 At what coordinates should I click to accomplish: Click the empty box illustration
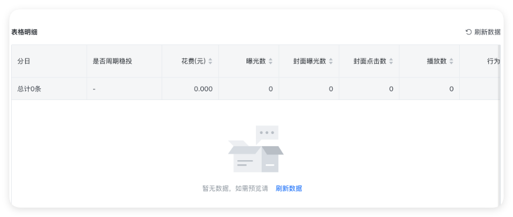(255, 149)
